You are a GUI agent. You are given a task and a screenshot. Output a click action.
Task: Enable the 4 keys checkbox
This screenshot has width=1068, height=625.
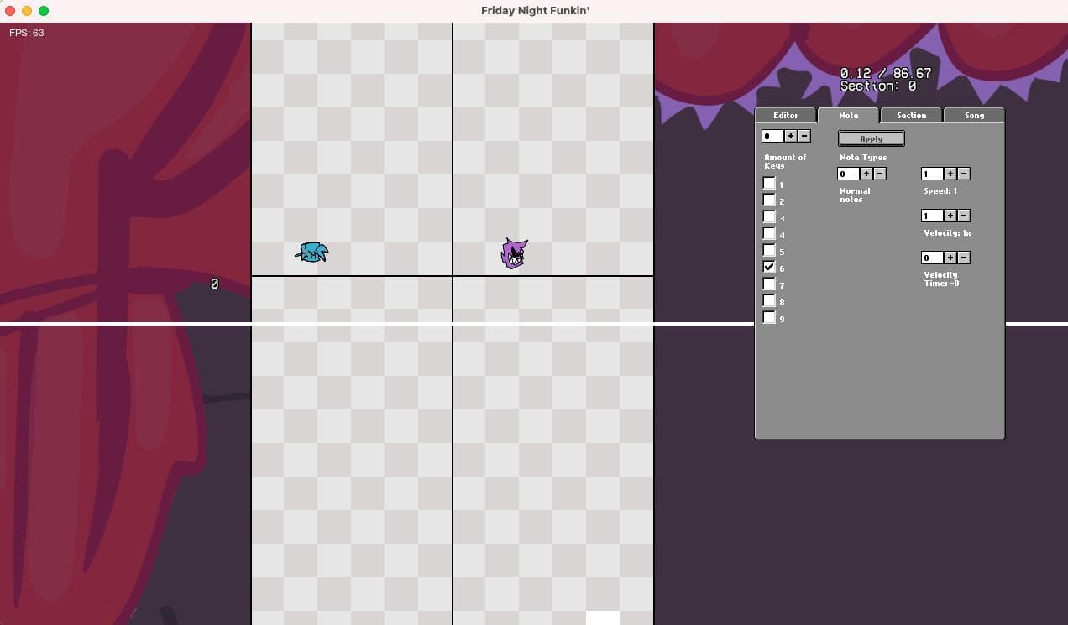point(769,233)
